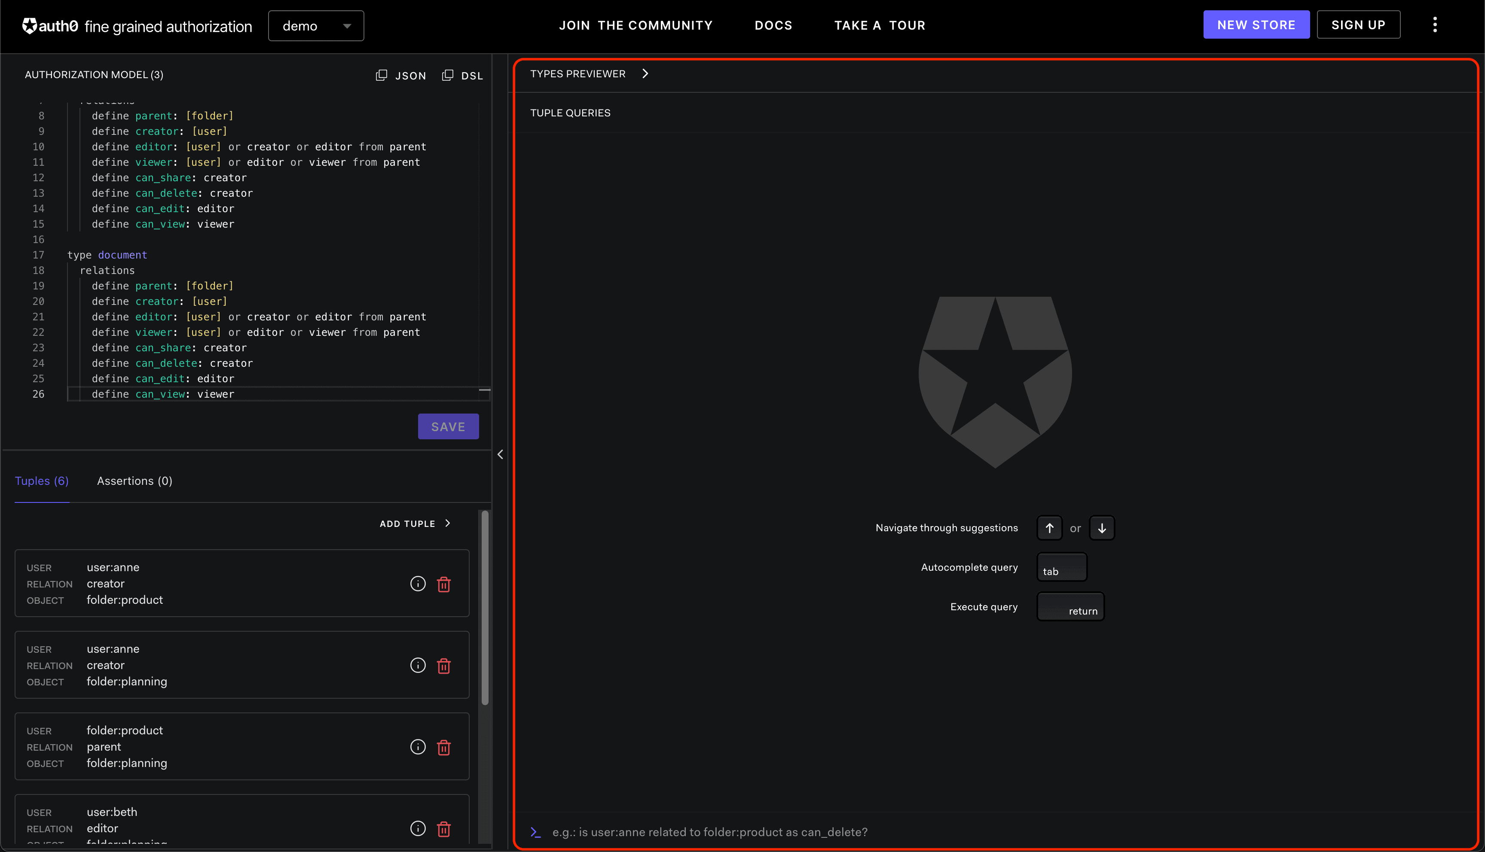Click the 'Execute query' label

pos(984,607)
